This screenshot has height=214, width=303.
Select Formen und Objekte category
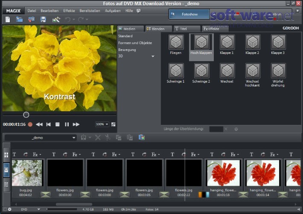135,43
